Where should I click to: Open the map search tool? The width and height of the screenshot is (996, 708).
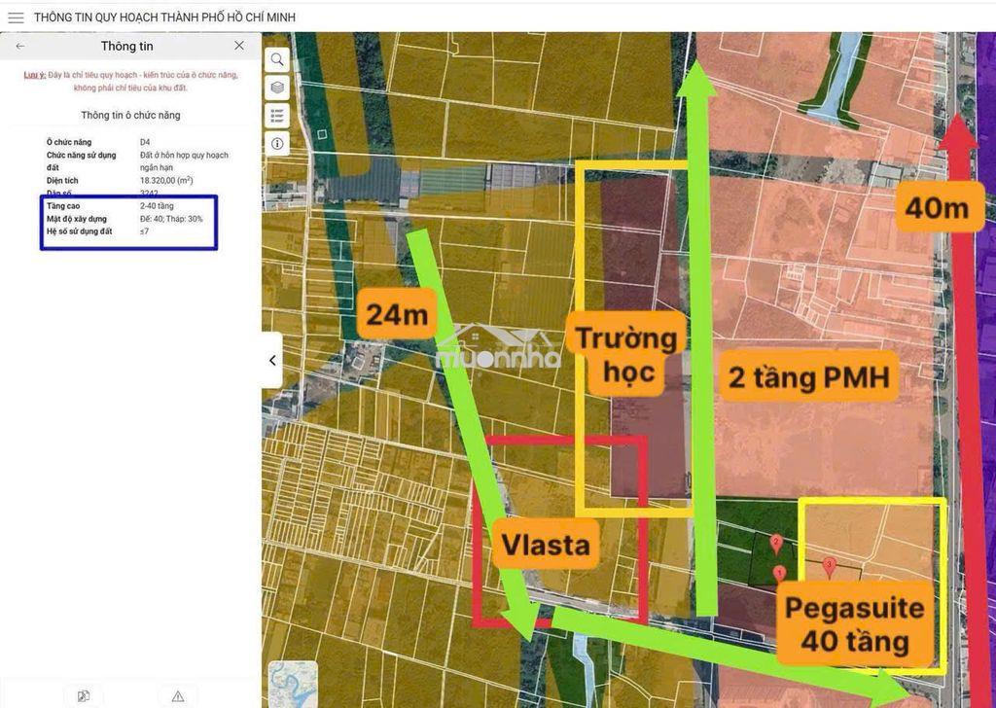277,59
